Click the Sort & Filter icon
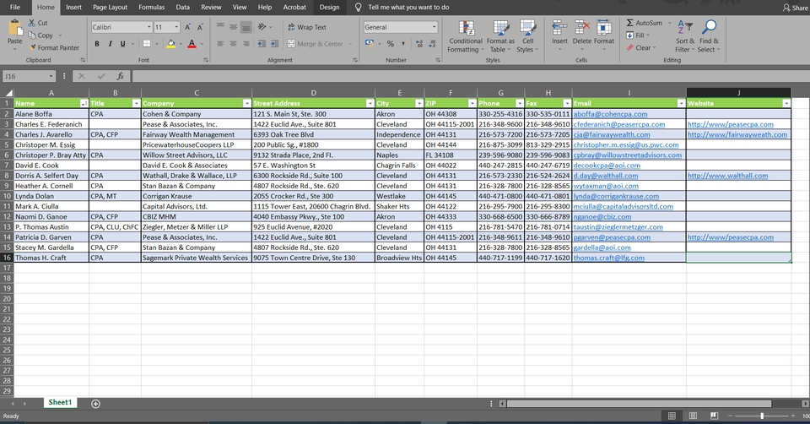The width and height of the screenshot is (810, 424). [685, 28]
